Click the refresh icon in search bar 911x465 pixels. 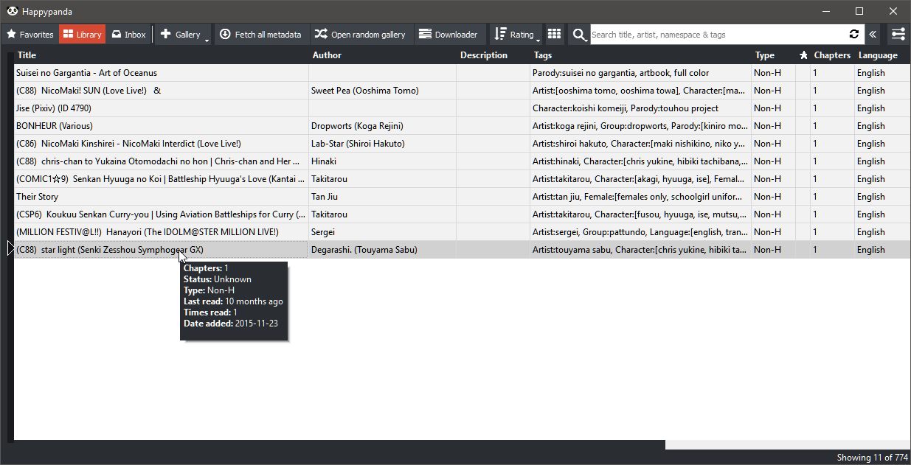click(854, 35)
